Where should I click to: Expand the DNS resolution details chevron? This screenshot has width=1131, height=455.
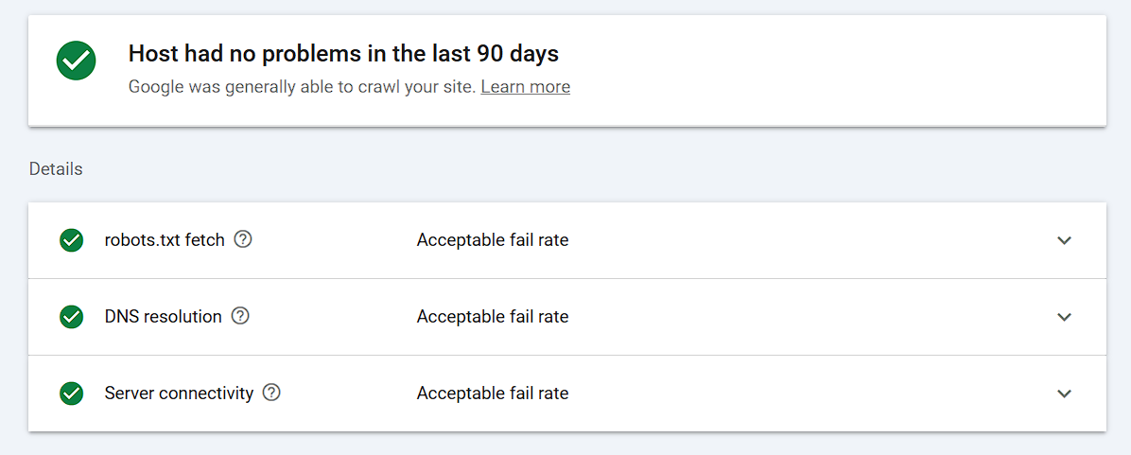[x=1064, y=317]
